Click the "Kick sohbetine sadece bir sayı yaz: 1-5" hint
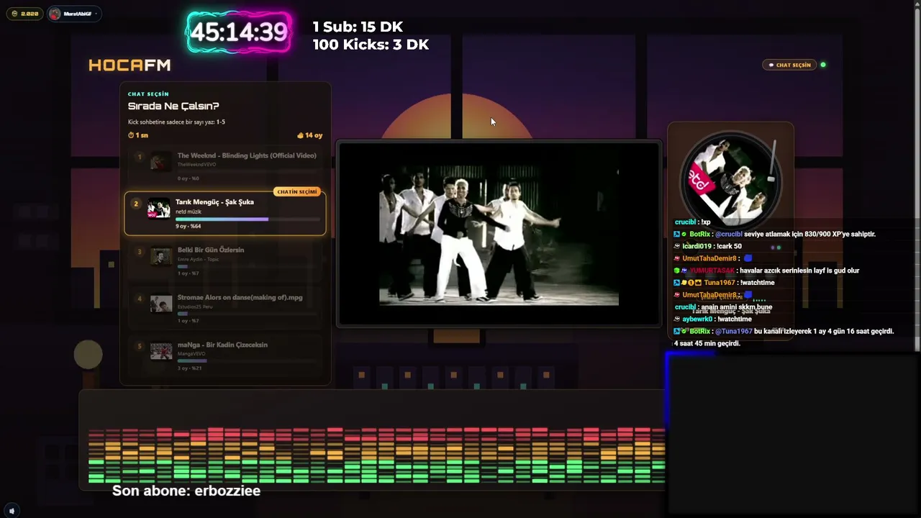The height and width of the screenshot is (518, 921). point(176,122)
